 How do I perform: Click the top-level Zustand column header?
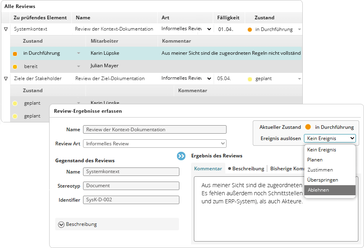click(273, 18)
